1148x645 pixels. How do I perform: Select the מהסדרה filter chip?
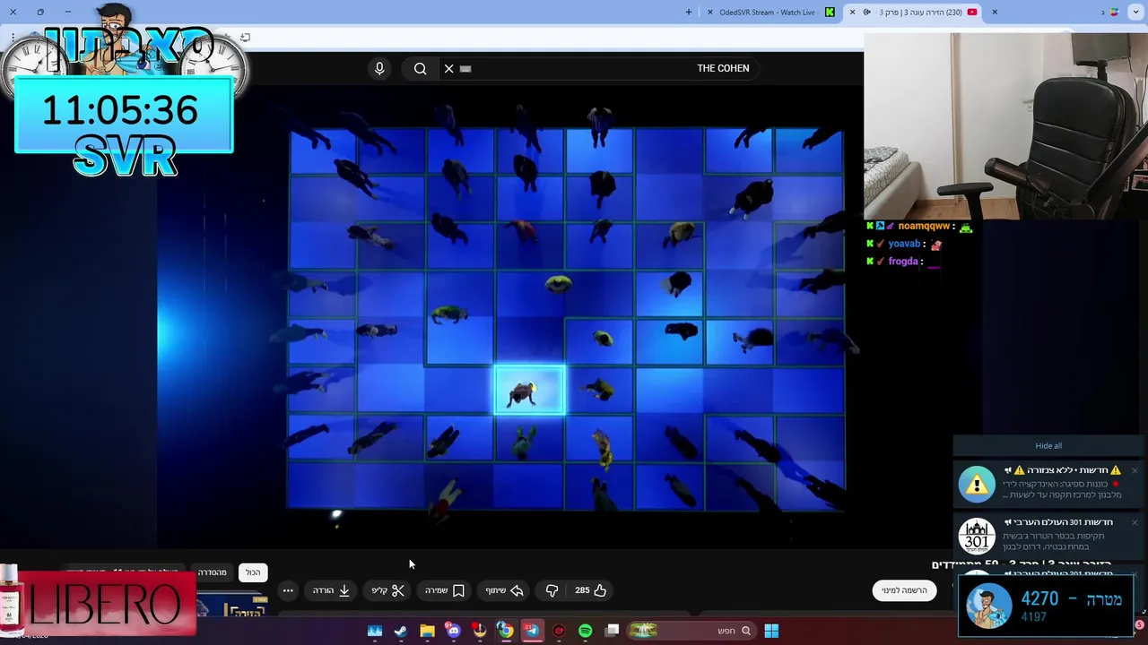[x=213, y=572]
